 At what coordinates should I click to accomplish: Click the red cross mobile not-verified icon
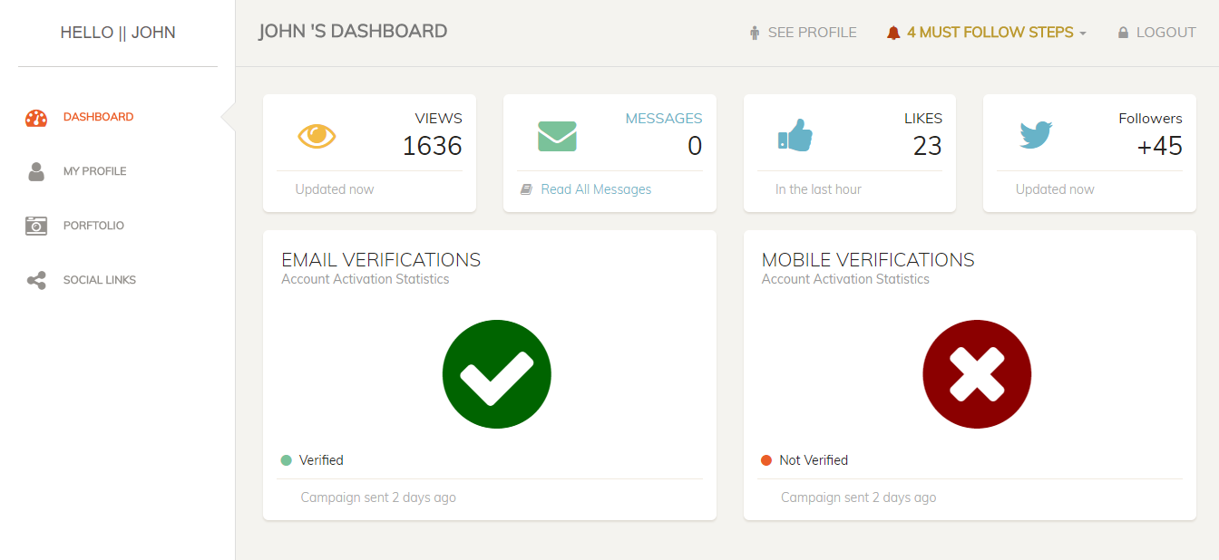tap(977, 374)
